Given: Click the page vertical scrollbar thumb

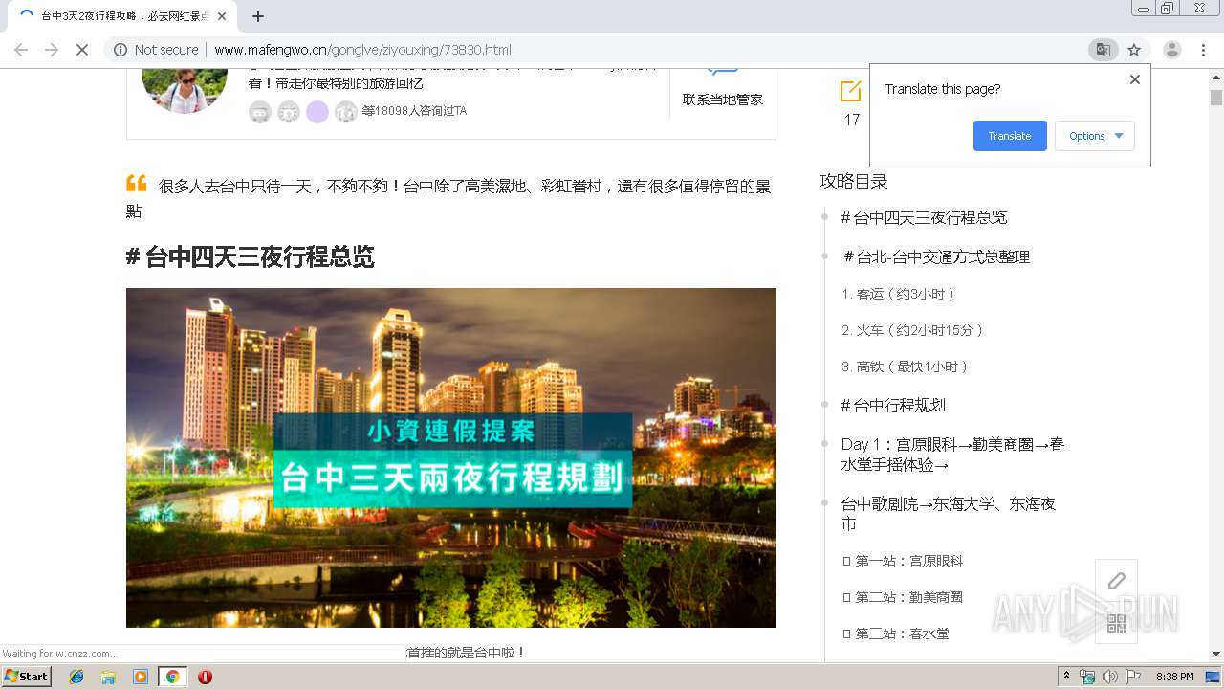Looking at the screenshot, I should [x=1216, y=98].
